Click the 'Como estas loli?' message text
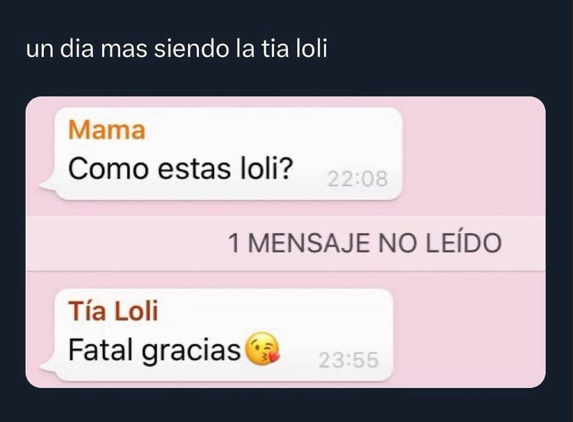This screenshot has width=573, height=422. (x=181, y=168)
